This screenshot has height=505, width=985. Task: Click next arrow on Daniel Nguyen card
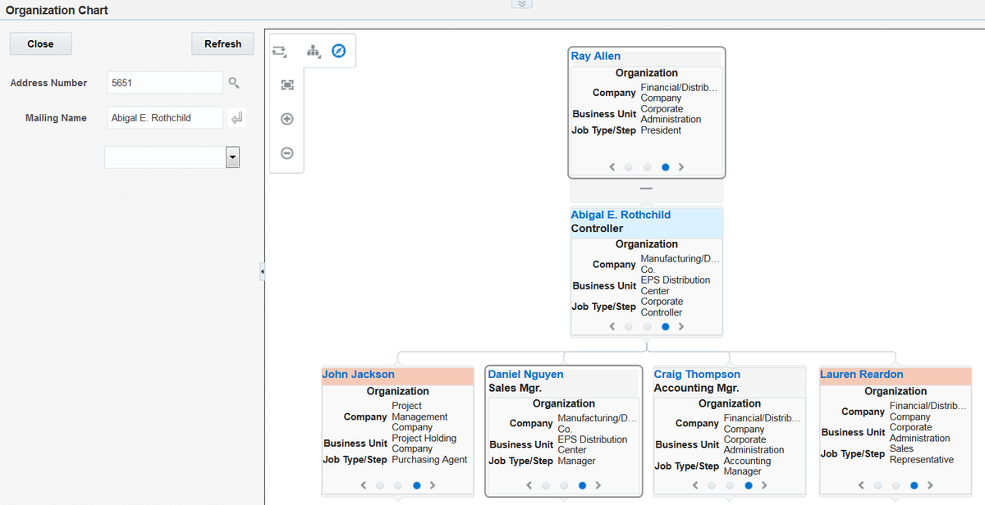pyautogui.click(x=598, y=485)
